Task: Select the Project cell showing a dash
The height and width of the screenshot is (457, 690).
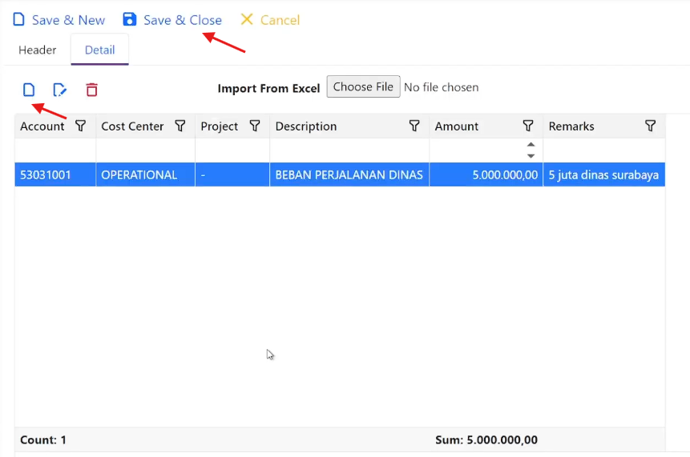Action: 232,174
